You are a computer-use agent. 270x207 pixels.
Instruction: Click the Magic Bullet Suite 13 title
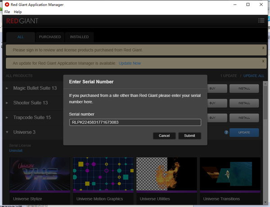pyautogui.click(x=35, y=88)
